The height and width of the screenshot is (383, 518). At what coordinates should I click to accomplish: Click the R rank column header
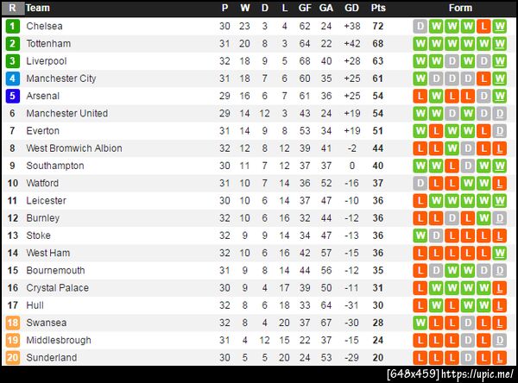(12, 8)
